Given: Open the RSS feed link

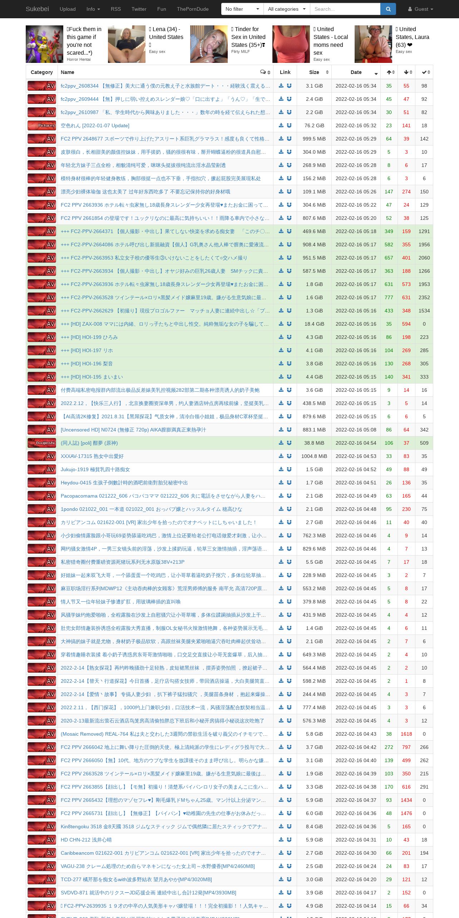Looking at the screenshot, I should (x=116, y=9).
